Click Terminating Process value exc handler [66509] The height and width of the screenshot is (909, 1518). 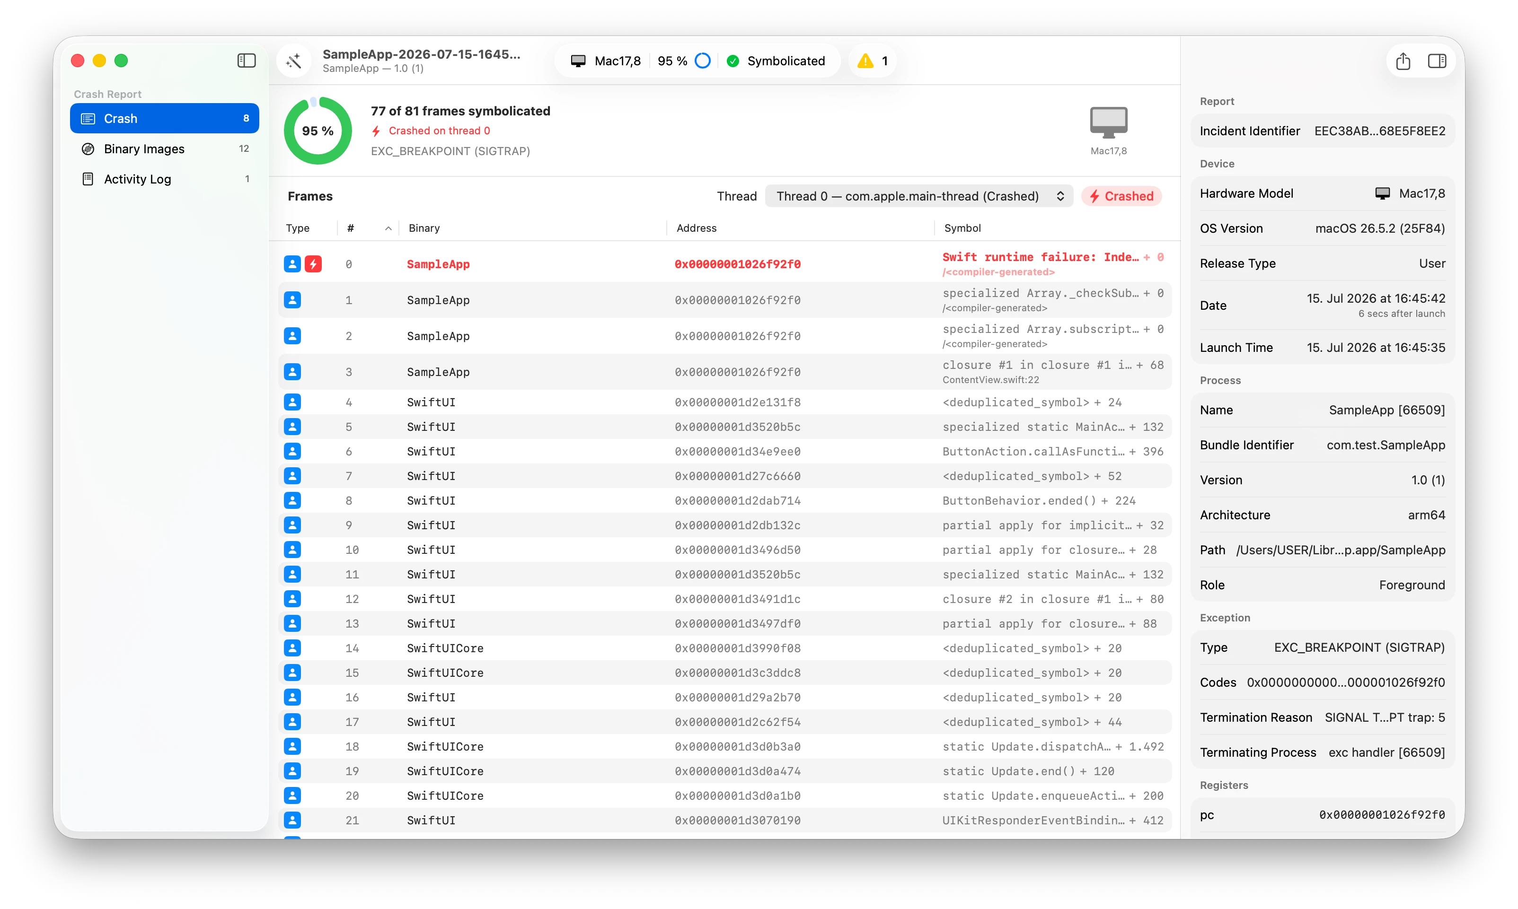(1387, 752)
